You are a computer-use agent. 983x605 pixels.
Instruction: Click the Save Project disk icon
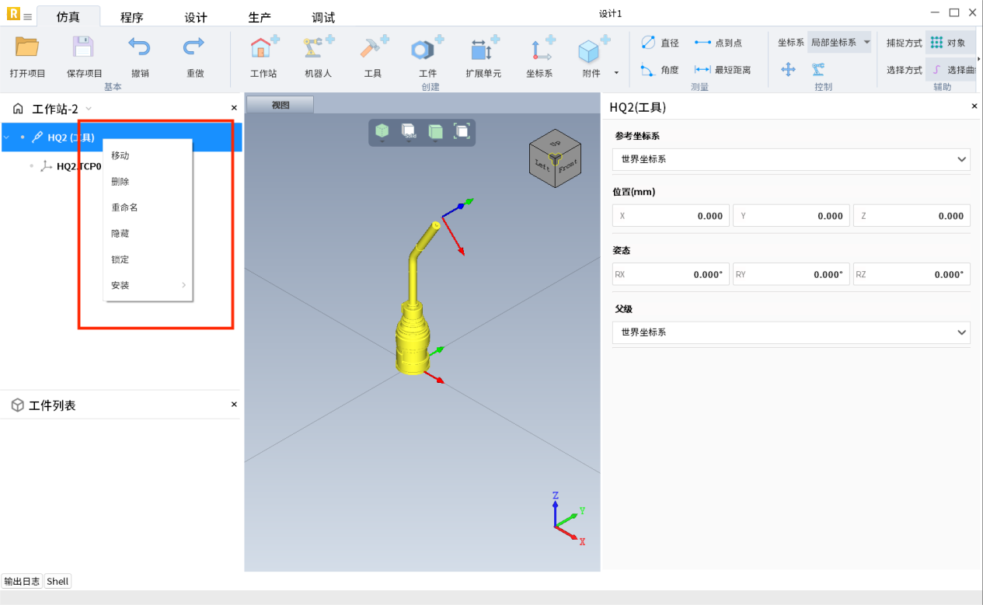83,48
